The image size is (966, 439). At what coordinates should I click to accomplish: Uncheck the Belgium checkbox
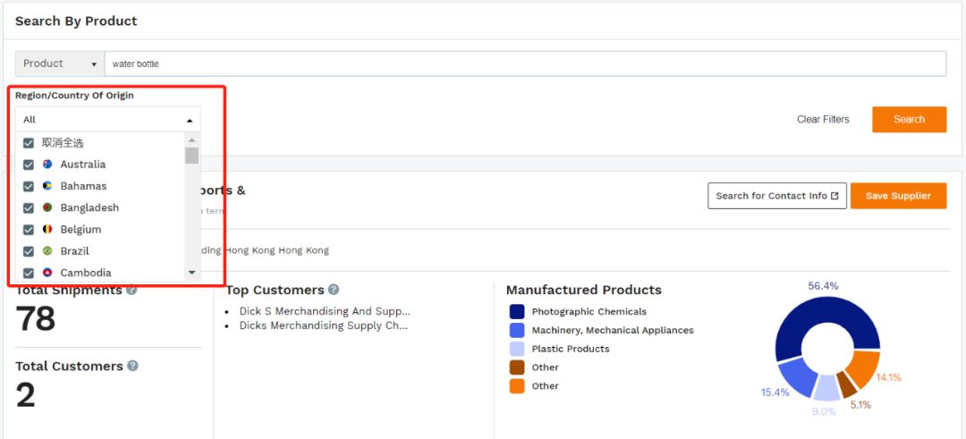(x=29, y=230)
